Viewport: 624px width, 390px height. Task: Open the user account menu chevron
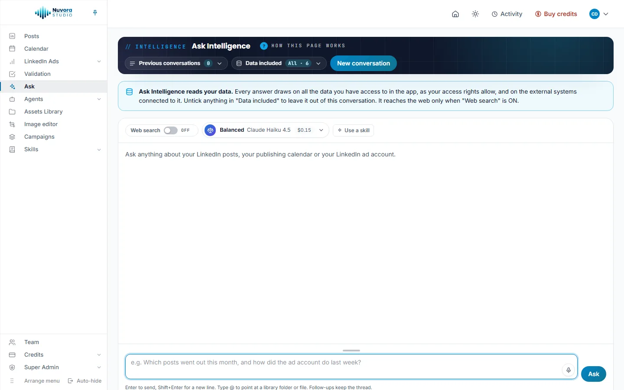point(606,14)
